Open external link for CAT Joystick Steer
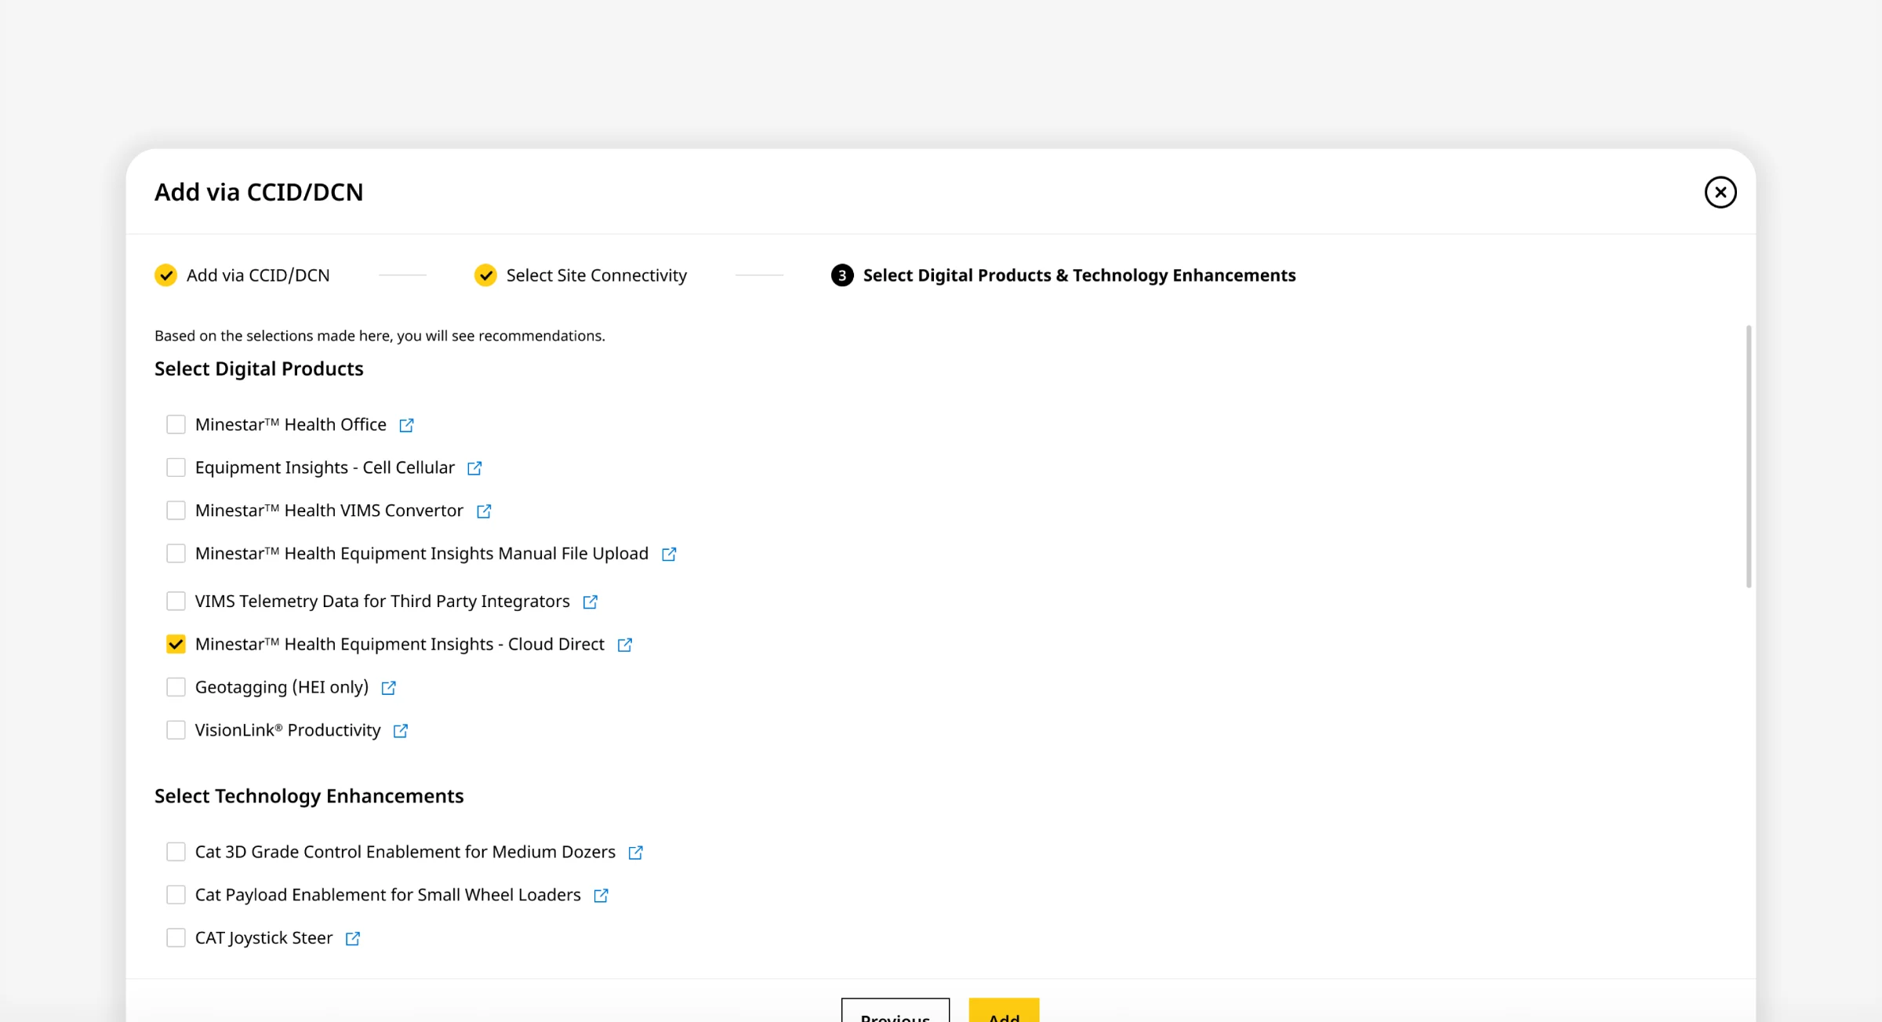The height and width of the screenshot is (1022, 1882). click(353, 939)
